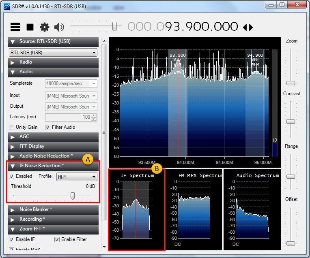Click the side panel scrollbar up arrow
Screen dimensions: 310x258
[x=104, y=41]
